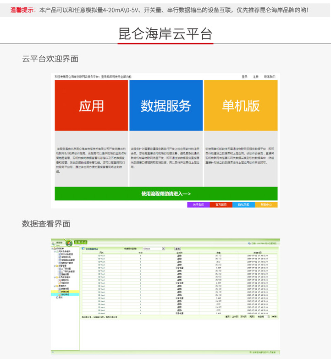
Task: Click the round green platform logo
Action: (x=69, y=243)
